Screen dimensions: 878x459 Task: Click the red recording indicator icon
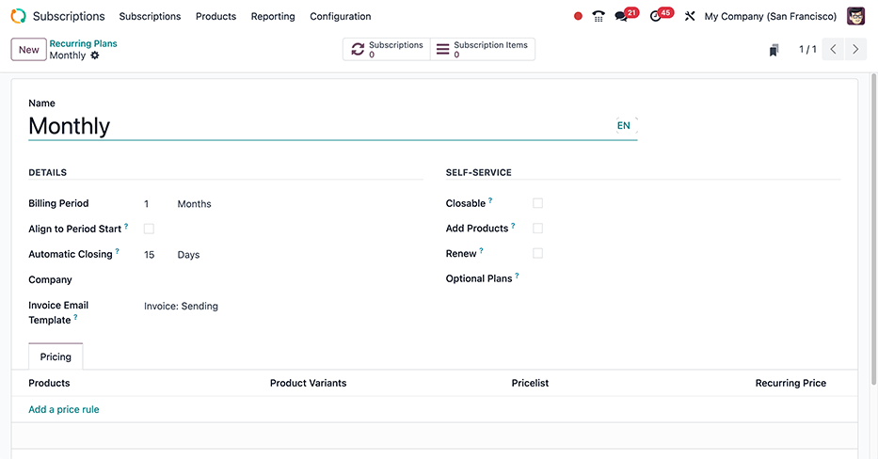578,16
